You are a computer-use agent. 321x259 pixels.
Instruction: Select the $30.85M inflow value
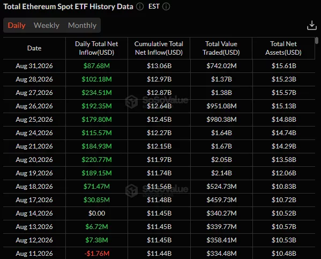point(96,200)
